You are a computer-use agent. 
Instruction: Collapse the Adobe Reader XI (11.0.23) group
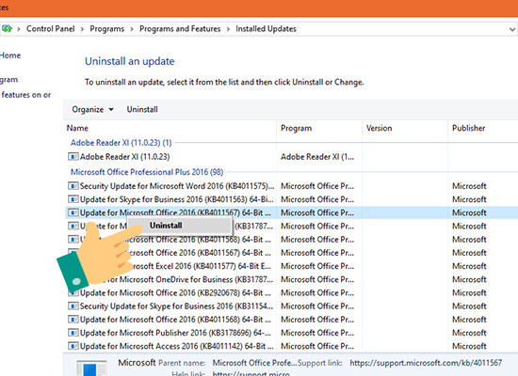tap(121, 143)
